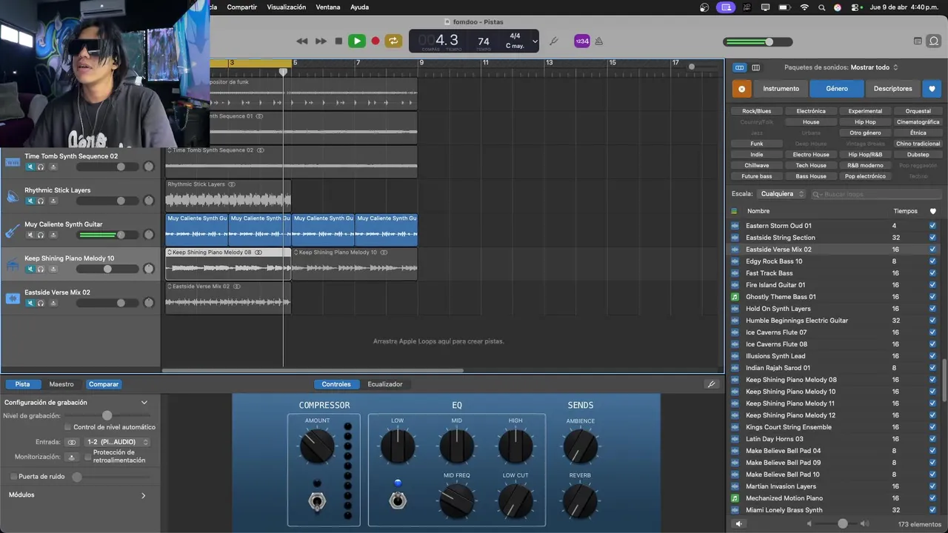The width and height of the screenshot is (948, 533).
Task: Click the Rewind transport button
Action: (301, 41)
